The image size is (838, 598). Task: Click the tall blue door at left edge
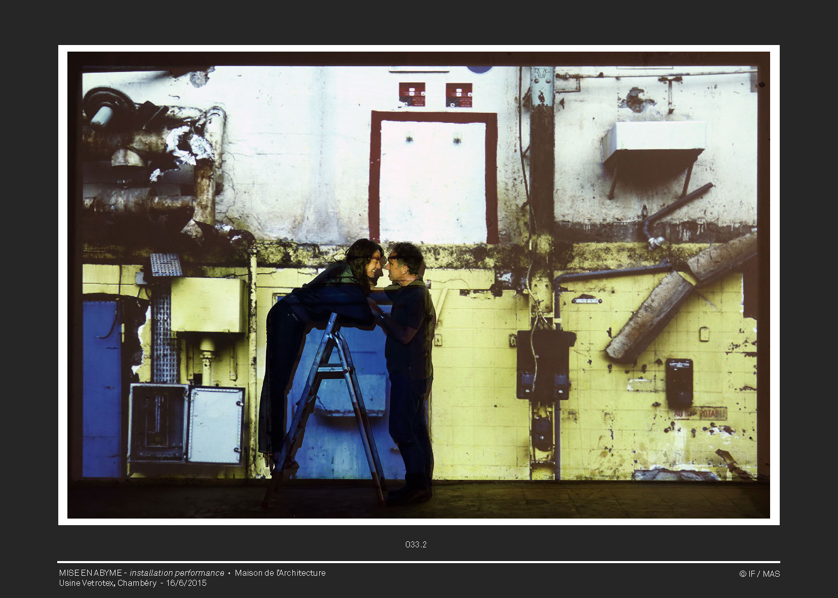point(101,389)
